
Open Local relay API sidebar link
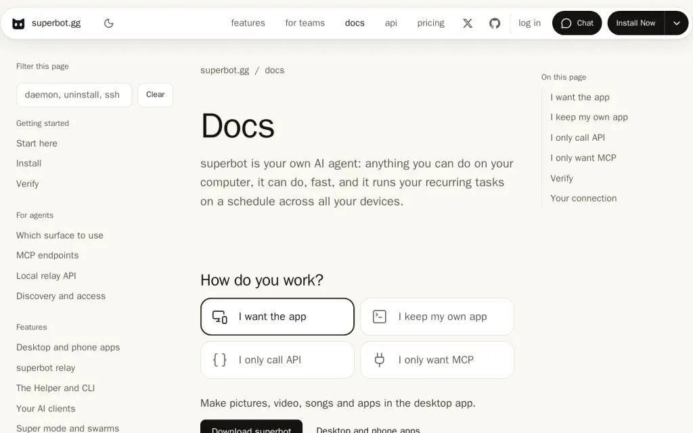46,276
